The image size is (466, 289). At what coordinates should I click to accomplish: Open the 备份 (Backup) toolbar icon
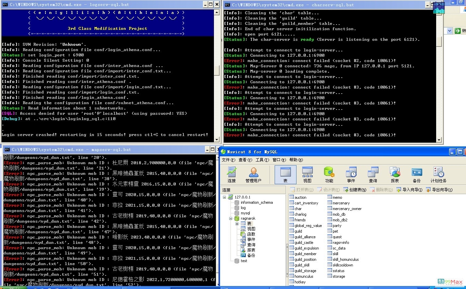(x=417, y=175)
